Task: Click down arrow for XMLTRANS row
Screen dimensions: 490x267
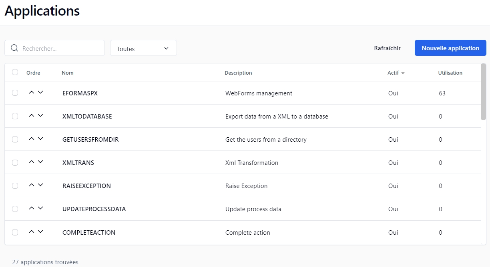Action: point(40,162)
